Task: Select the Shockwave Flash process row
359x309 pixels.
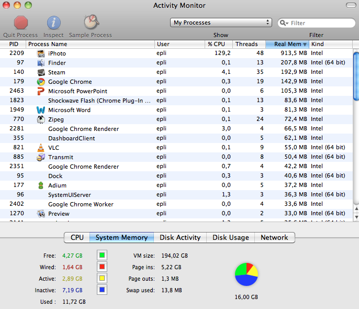Action: tap(176, 101)
